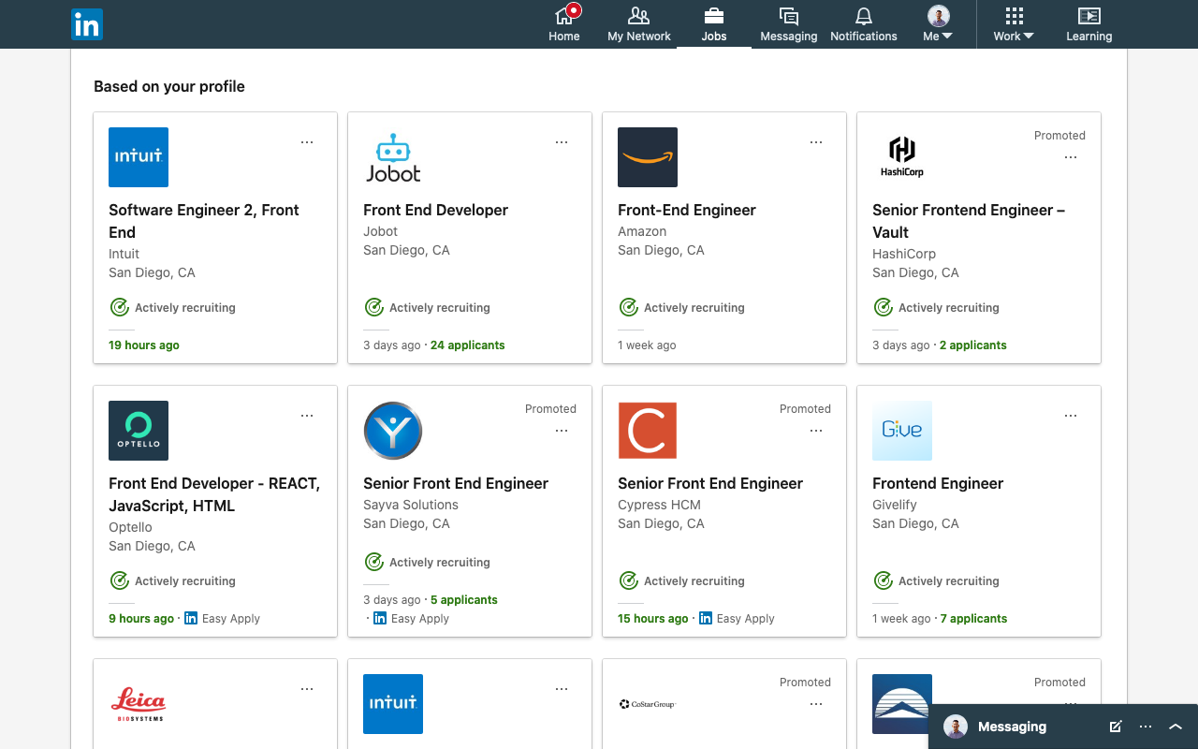Open Givelify Frontend Engineer job
The height and width of the screenshot is (749, 1198).
[938, 483]
